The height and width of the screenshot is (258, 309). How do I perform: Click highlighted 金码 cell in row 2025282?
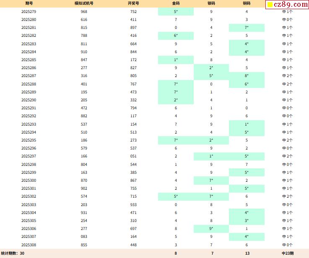[176, 36]
